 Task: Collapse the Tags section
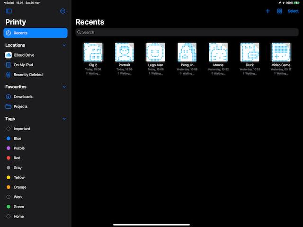point(64,119)
